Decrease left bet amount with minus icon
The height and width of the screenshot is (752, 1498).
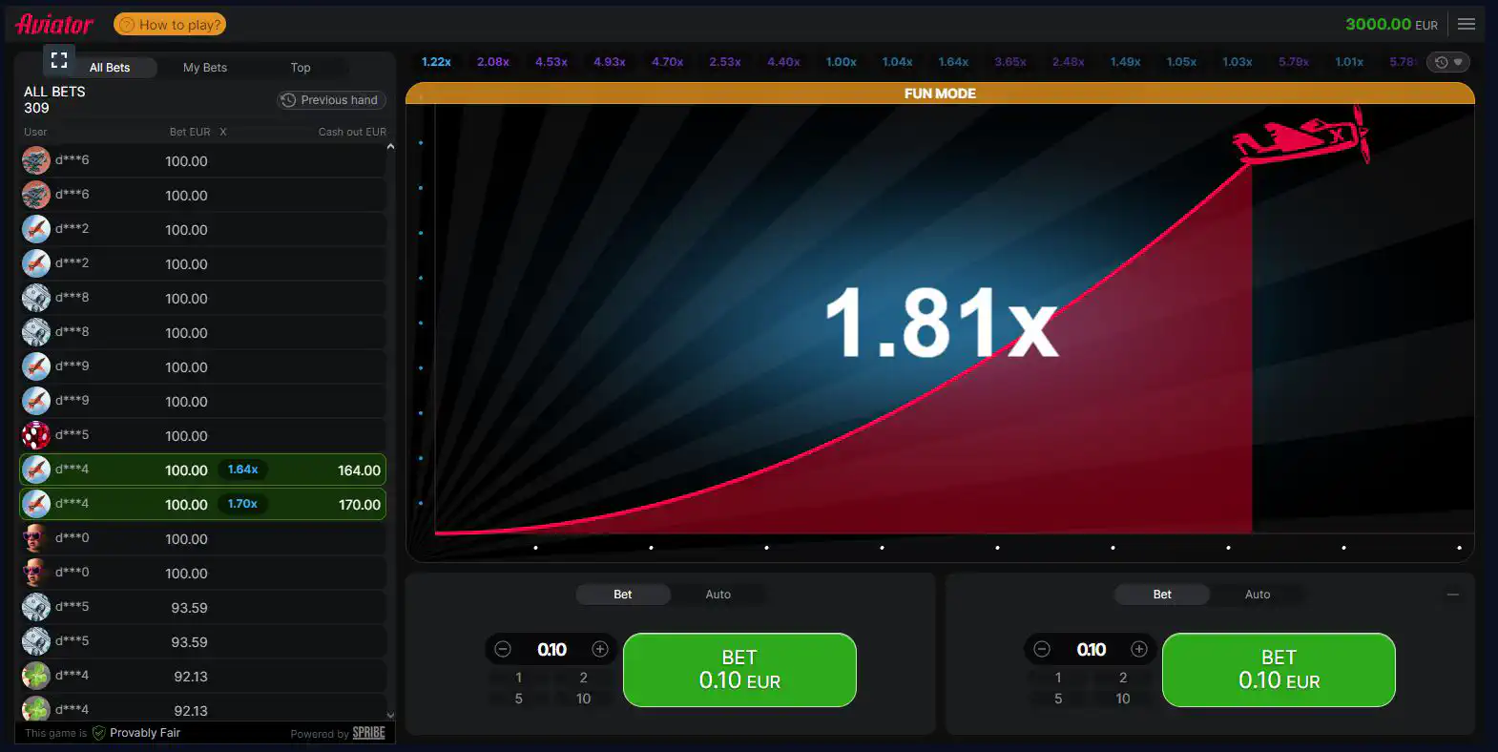[503, 650]
